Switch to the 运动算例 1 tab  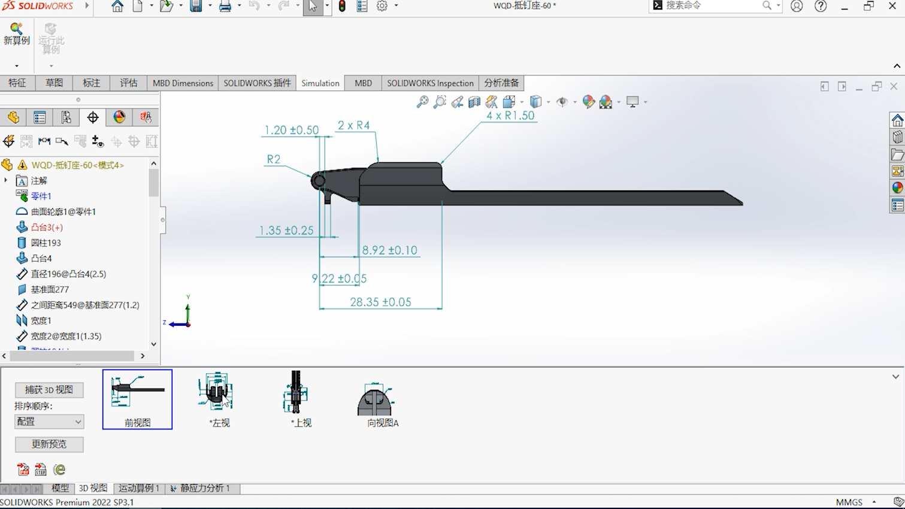[x=139, y=488]
